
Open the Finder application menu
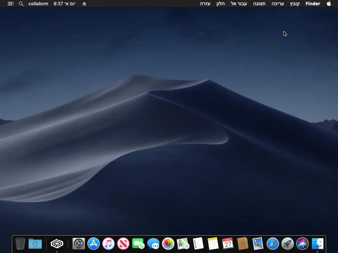pos(313,4)
